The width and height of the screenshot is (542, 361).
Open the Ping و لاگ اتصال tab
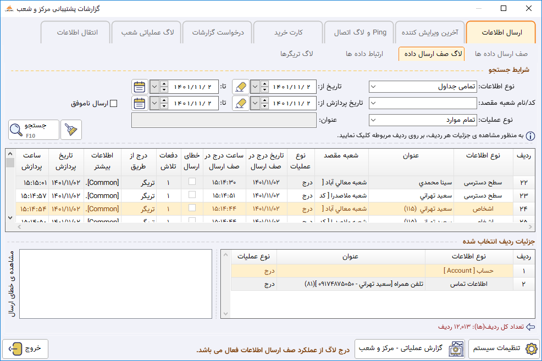point(360,32)
